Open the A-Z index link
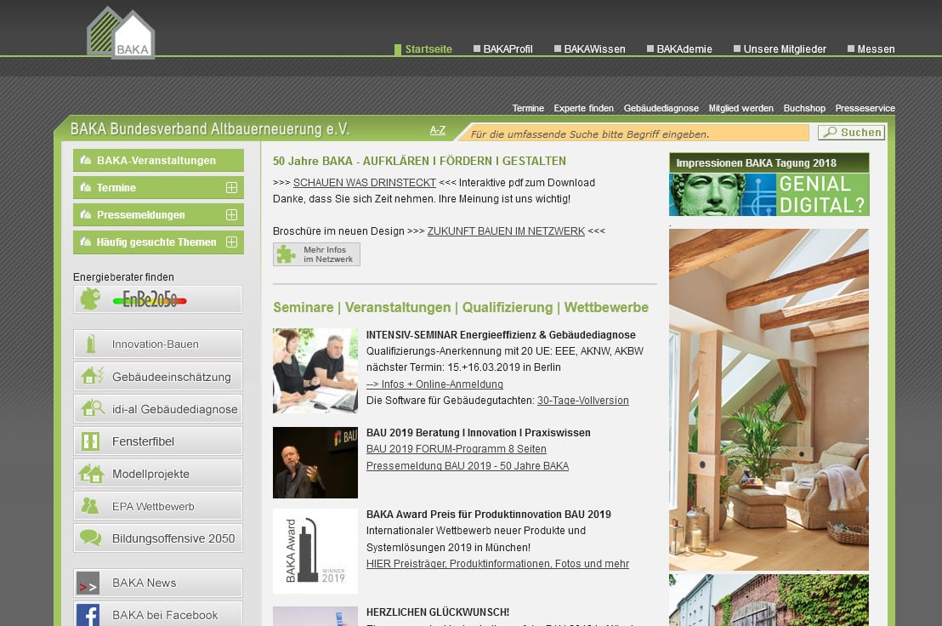Viewport: 942px width, 626px height. click(x=437, y=130)
